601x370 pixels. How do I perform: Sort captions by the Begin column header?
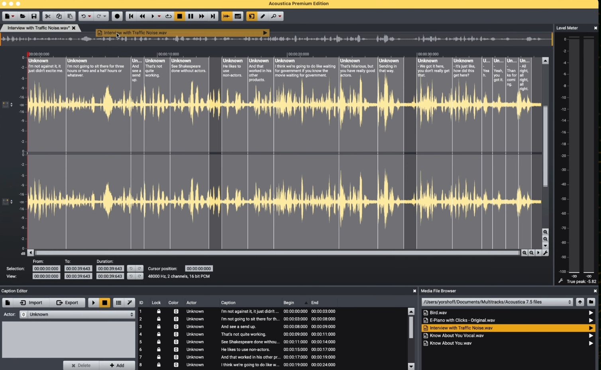click(x=289, y=303)
